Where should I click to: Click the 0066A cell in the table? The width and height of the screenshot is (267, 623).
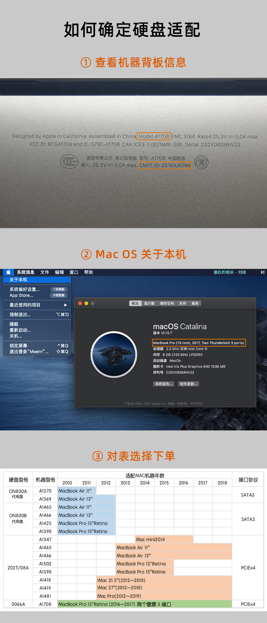pyautogui.click(x=18, y=604)
